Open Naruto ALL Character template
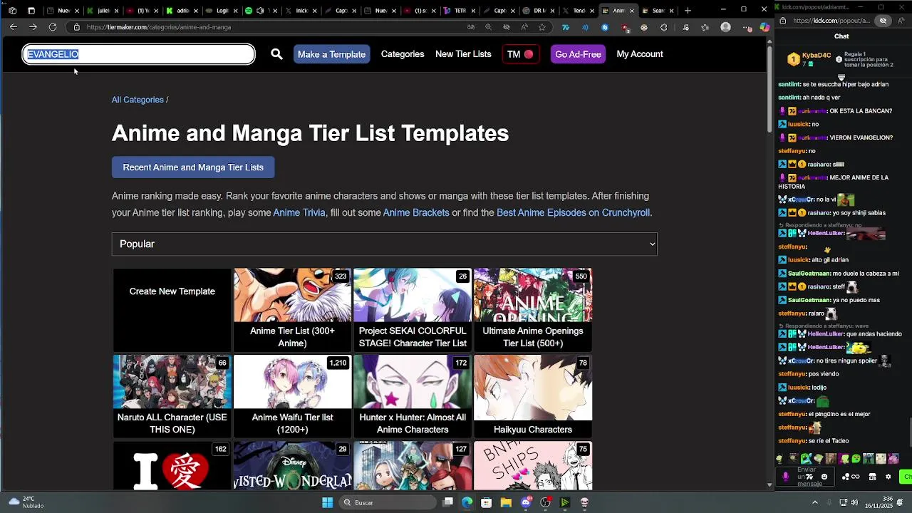The width and height of the screenshot is (912, 513). (172, 396)
